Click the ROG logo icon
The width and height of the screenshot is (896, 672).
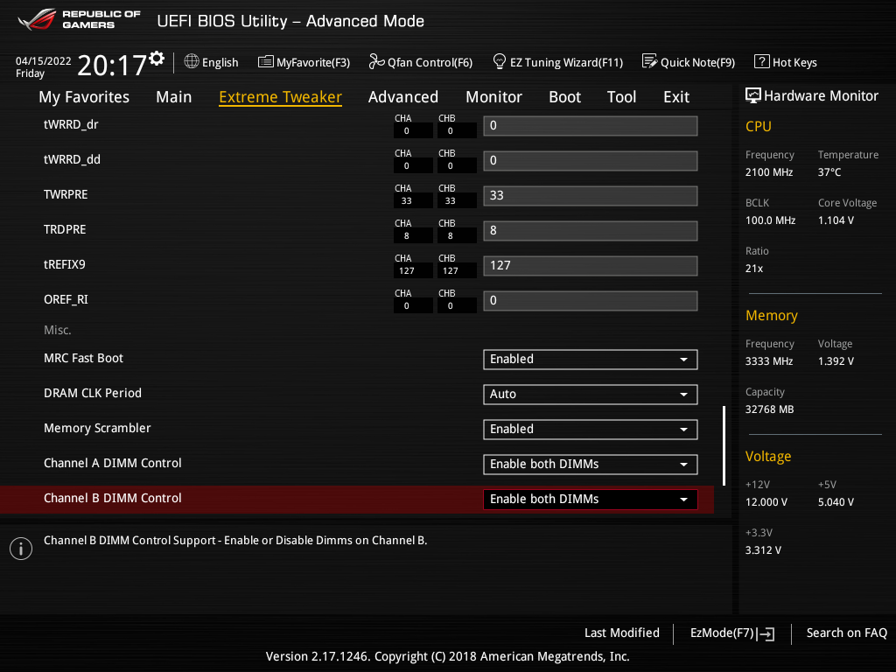tap(38, 19)
